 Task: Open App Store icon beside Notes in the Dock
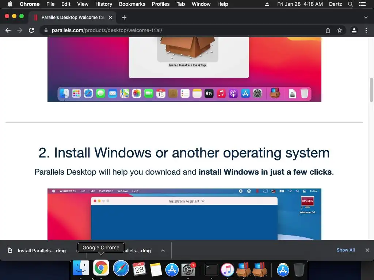pyautogui.click(x=172, y=269)
